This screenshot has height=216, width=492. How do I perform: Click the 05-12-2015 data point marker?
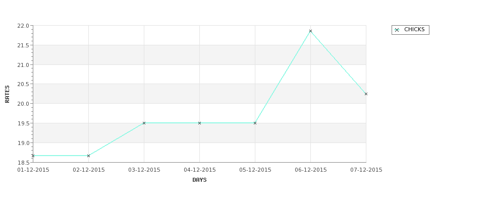[255, 123]
